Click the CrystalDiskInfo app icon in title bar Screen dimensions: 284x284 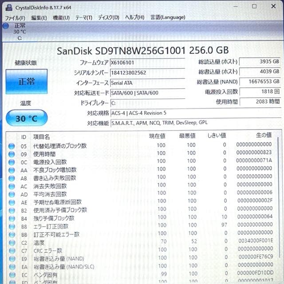tap(9, 8)
